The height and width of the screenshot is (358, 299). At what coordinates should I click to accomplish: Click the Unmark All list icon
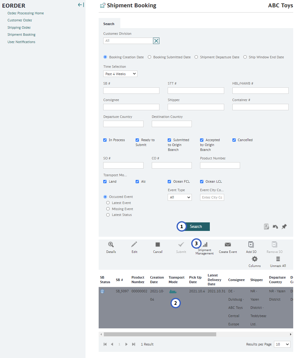[278, 259]
